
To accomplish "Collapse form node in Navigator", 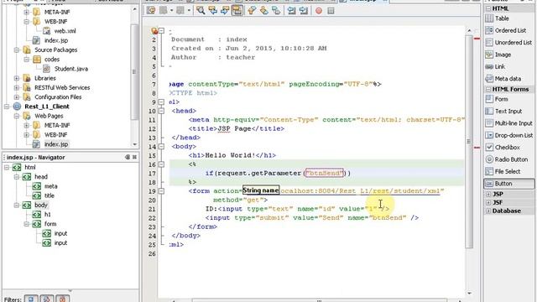I will [x=26, y=224].
